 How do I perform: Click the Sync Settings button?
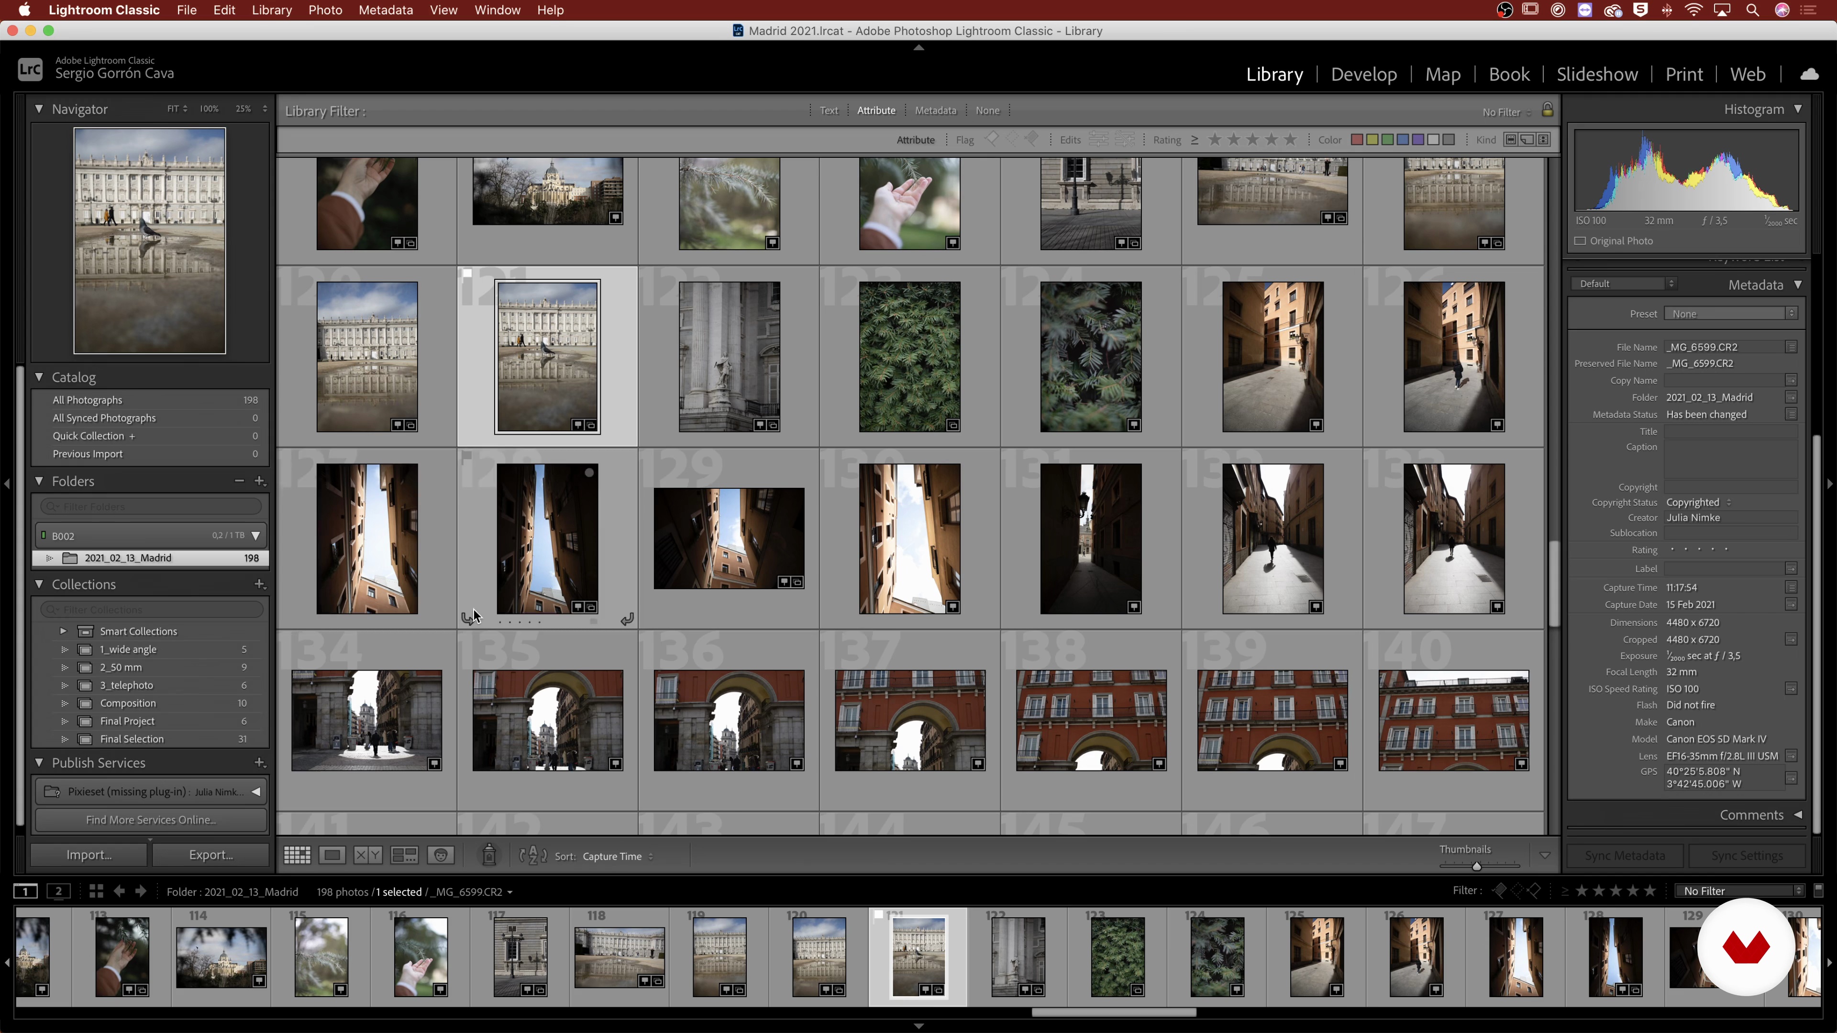(1747, 856)
